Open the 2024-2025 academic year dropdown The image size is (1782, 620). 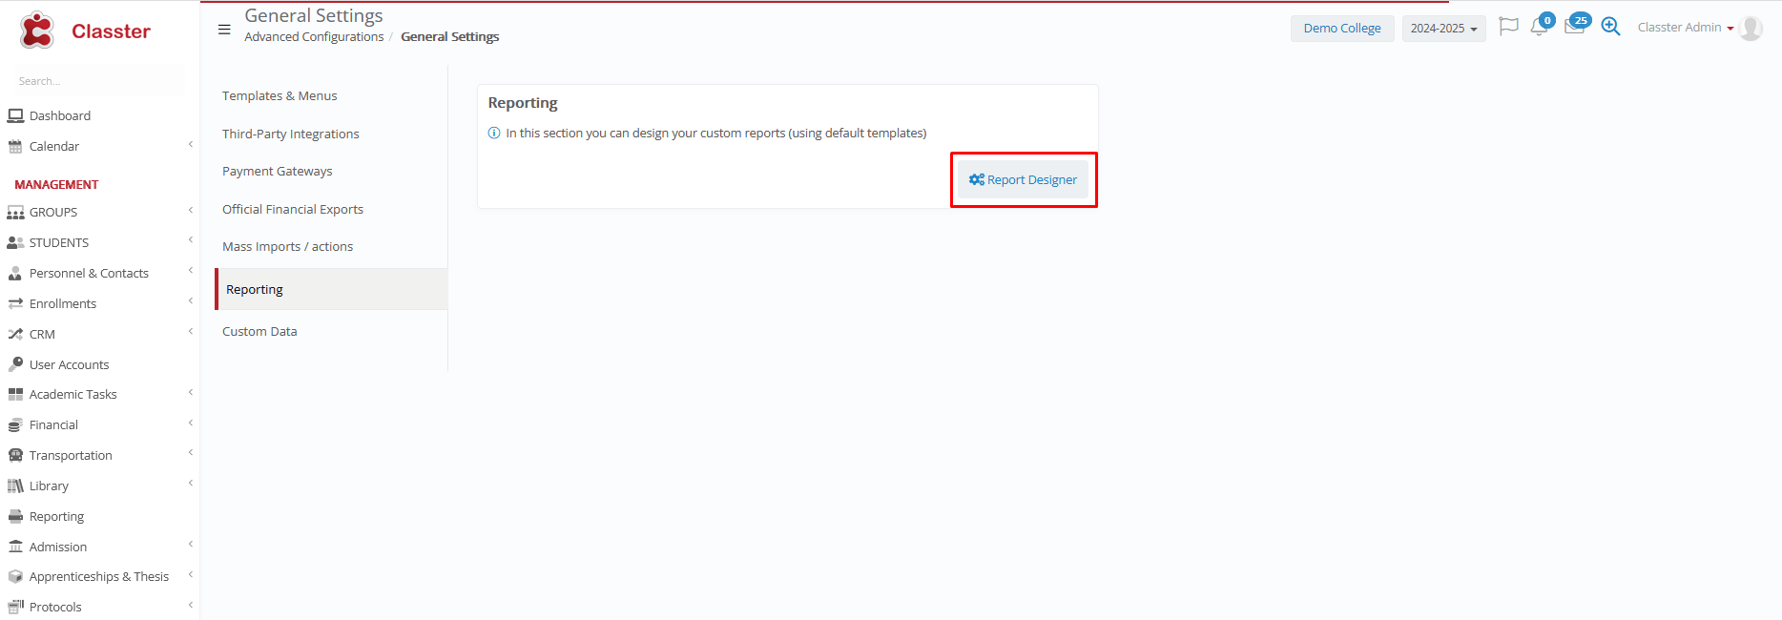click(1443, 29)
